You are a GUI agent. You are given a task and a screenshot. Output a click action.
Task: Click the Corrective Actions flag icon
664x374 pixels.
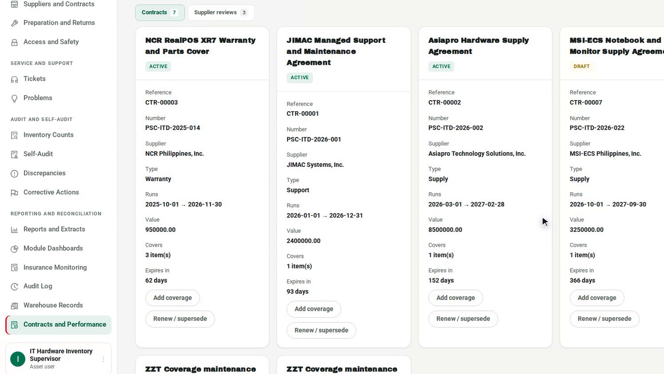tap(14, 193)
